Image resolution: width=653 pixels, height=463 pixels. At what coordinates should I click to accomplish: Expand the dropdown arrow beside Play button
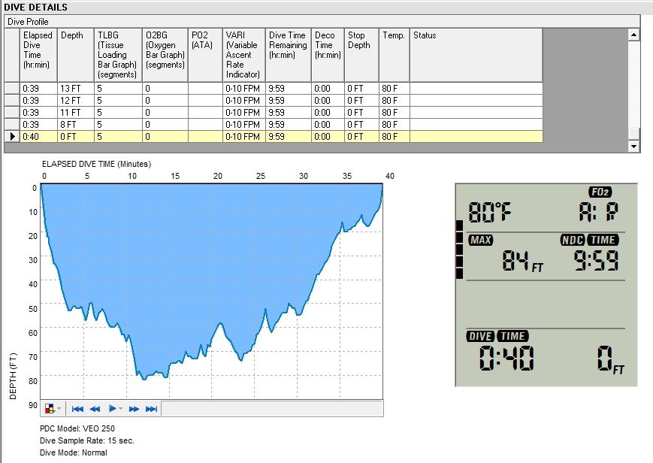pos(122,409)
